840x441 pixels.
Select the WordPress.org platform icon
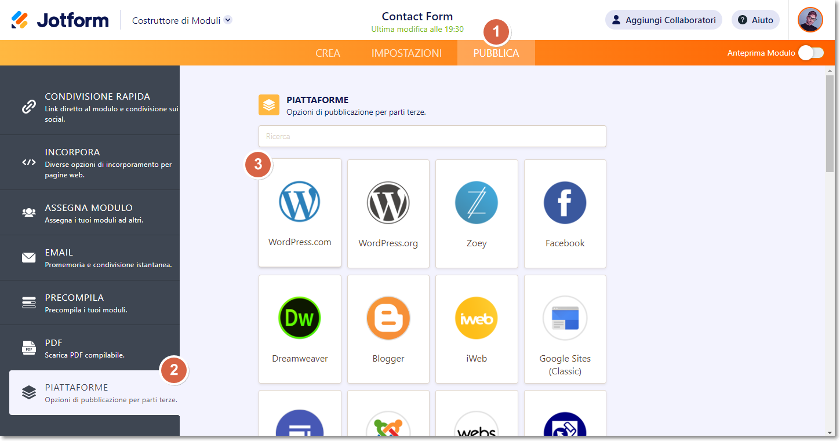(x=388, y=202)
